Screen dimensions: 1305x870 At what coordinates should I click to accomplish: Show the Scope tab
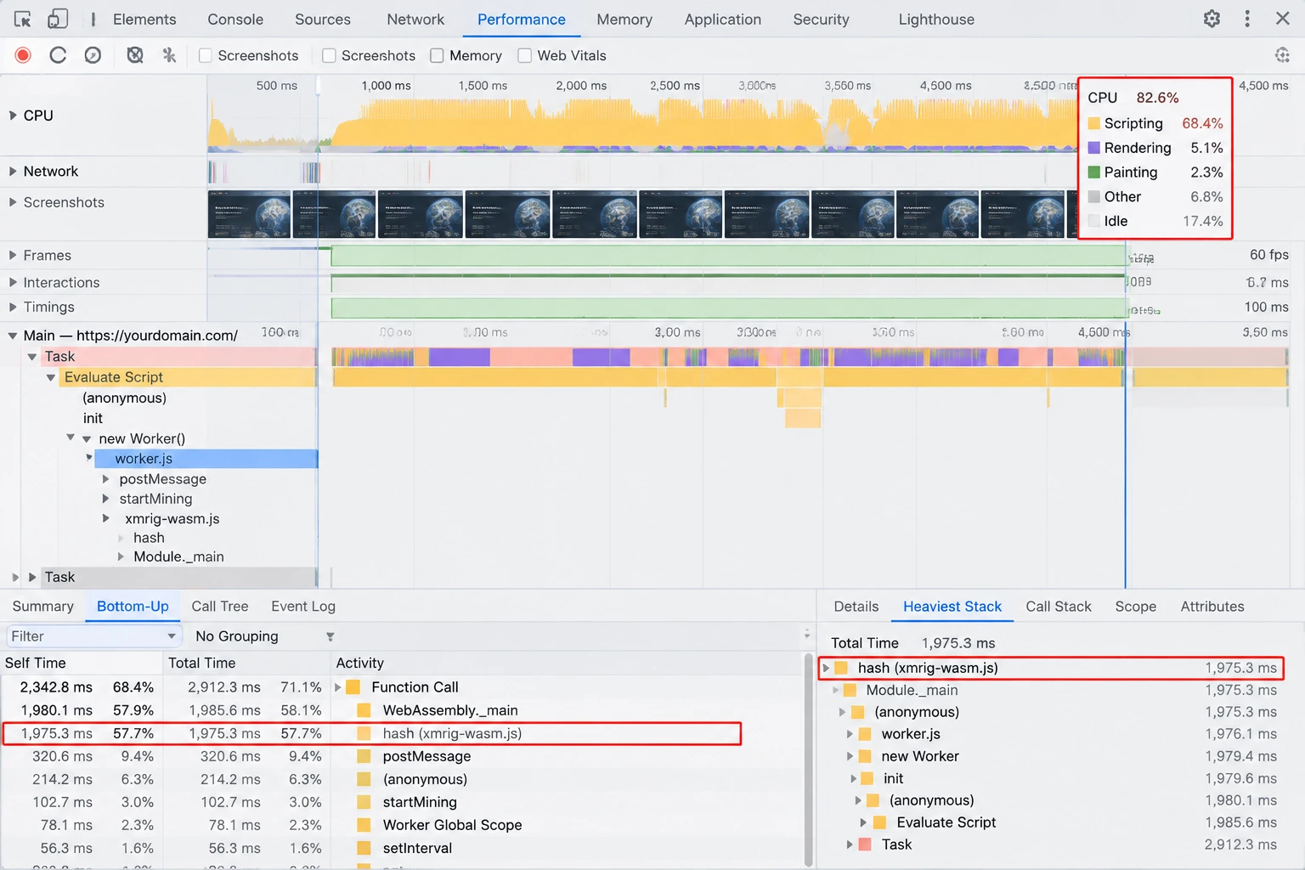[x=1135, y=607]
